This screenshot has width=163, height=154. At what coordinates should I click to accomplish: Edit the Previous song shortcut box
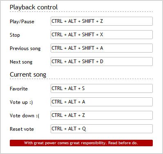(x=102, y=48)
